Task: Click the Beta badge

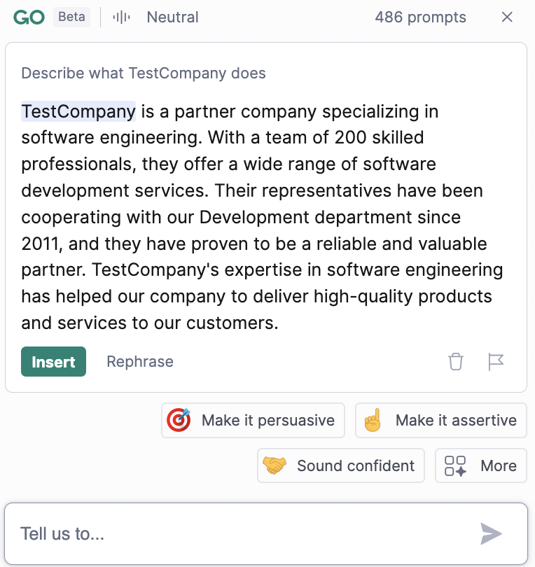Action: [x=71, y=16]
